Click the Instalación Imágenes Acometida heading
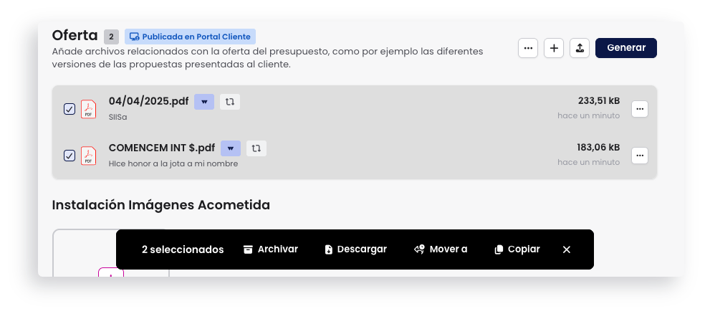 pyautogui.click(x=161, y=205)
